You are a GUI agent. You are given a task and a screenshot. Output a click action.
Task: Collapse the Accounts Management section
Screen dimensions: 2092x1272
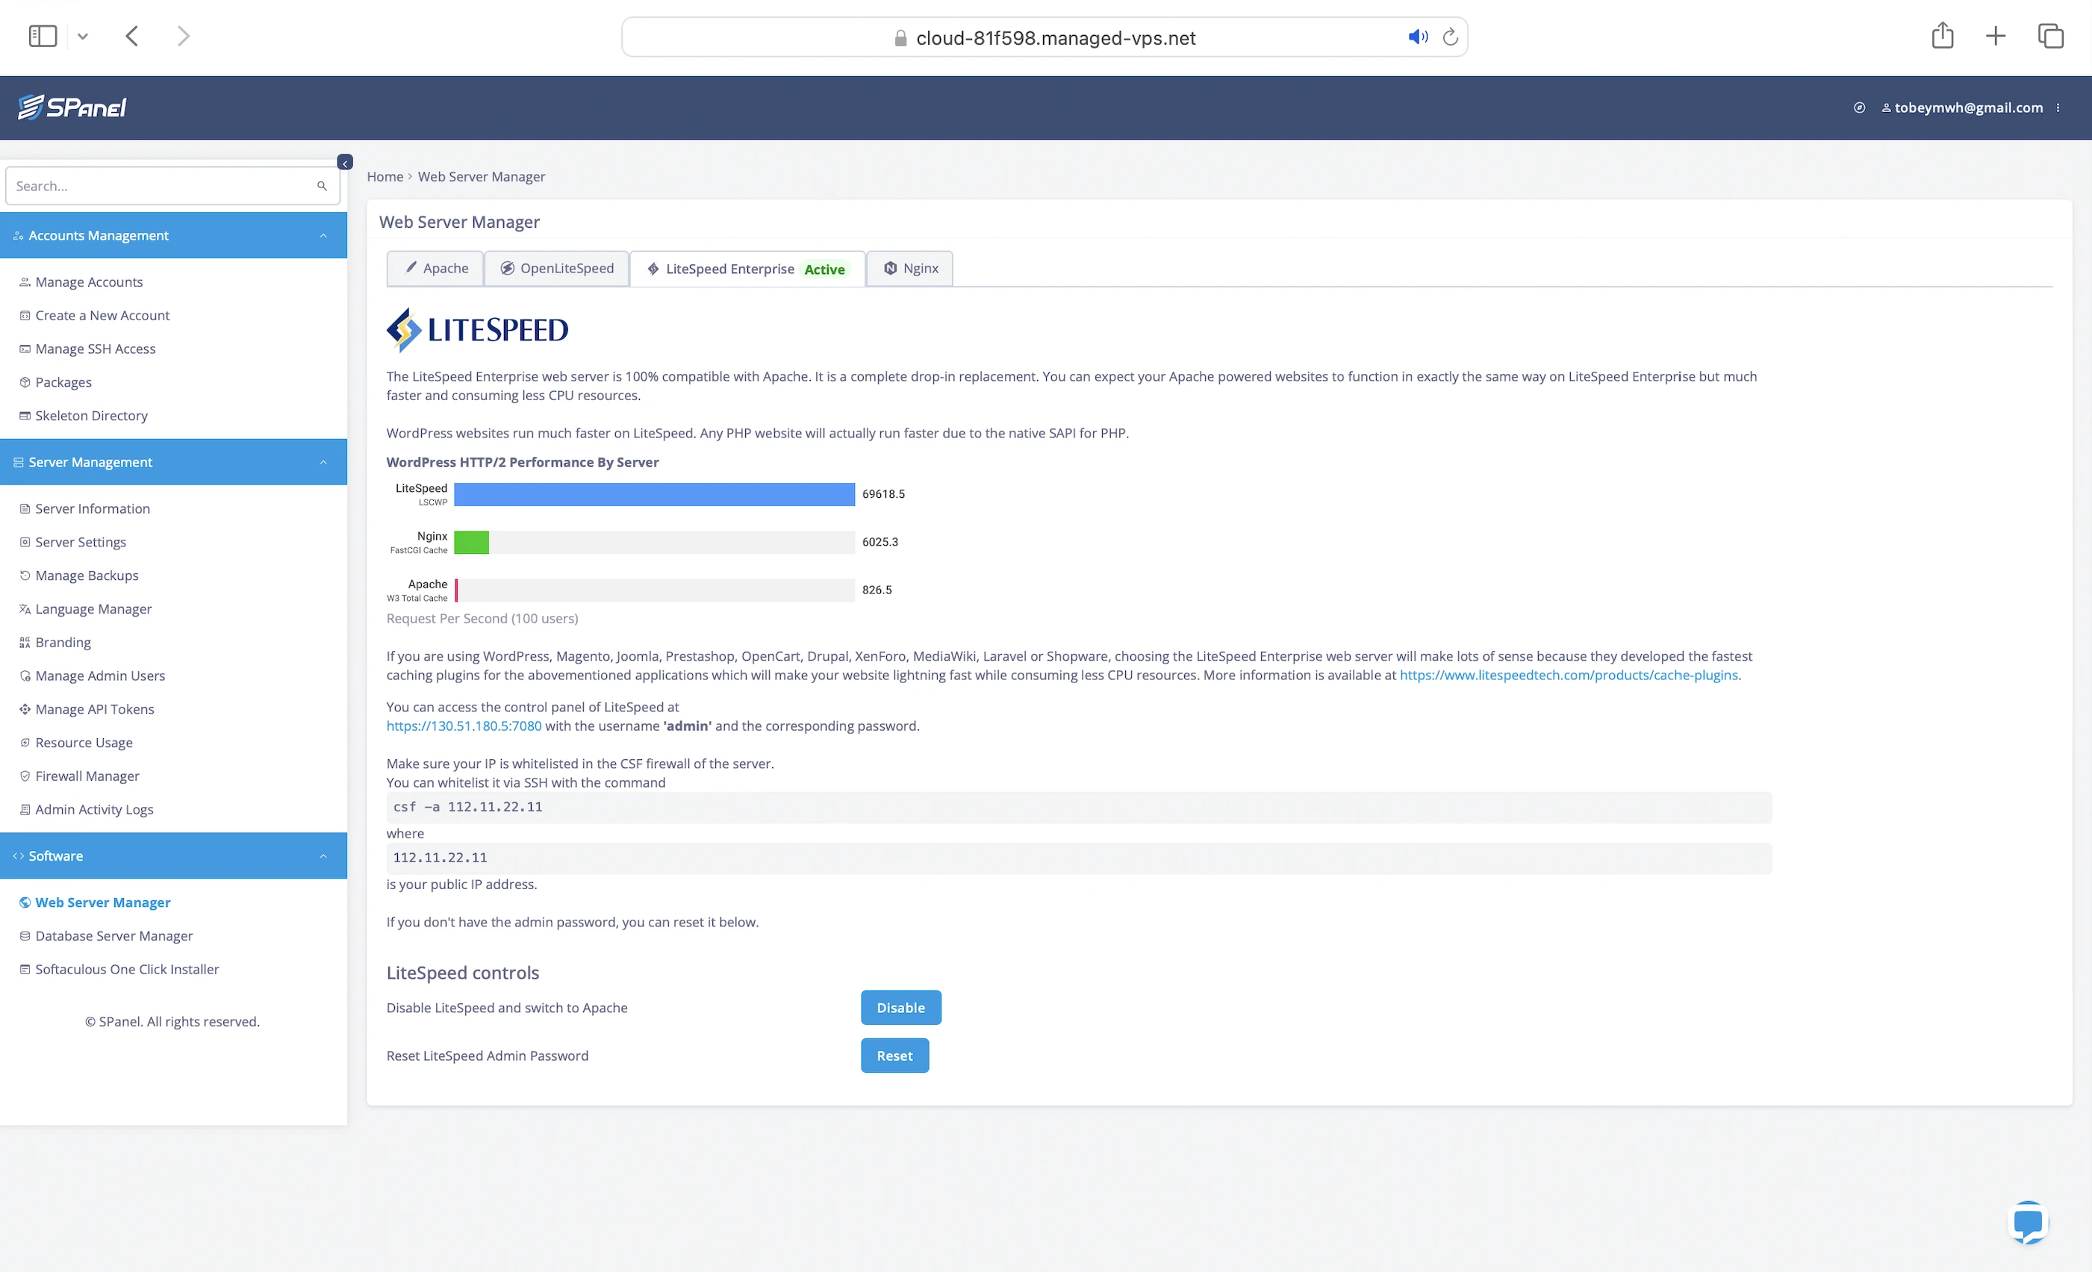tap(323, 235)
